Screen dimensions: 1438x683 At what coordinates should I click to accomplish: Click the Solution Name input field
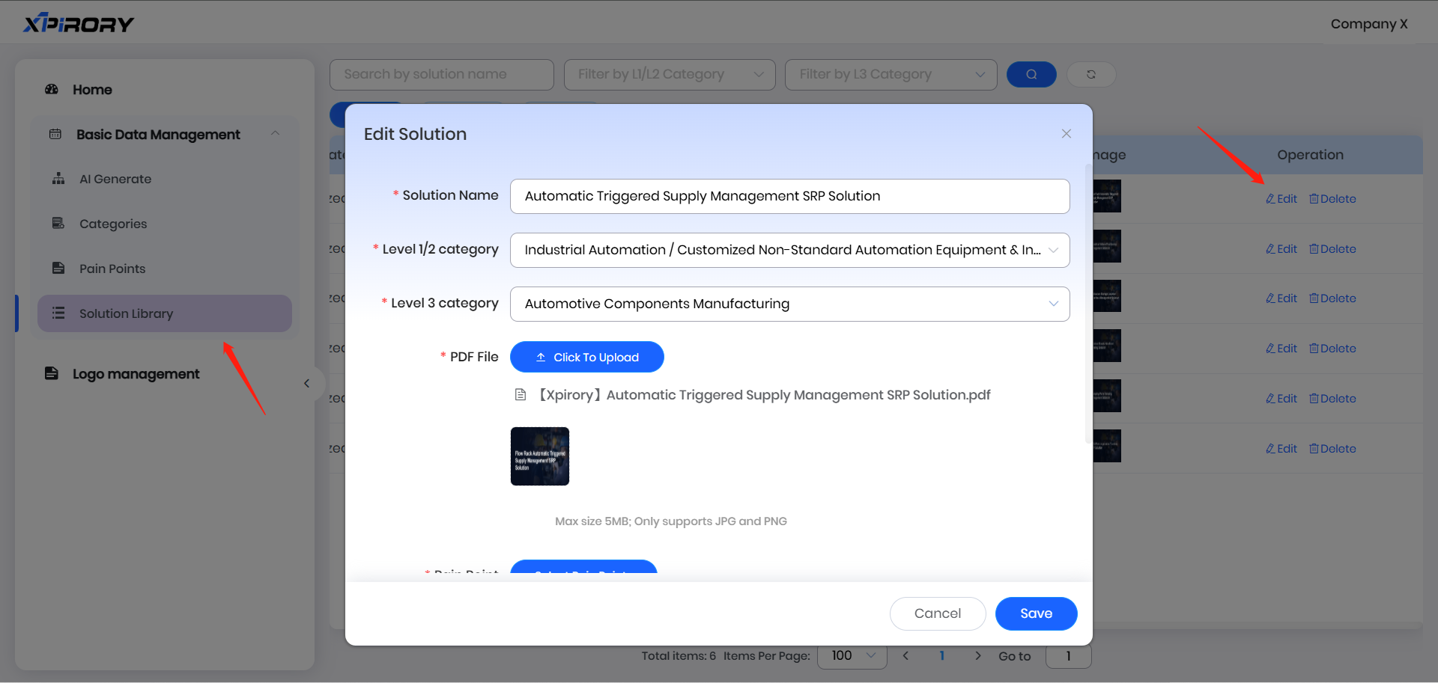[789, 196]
